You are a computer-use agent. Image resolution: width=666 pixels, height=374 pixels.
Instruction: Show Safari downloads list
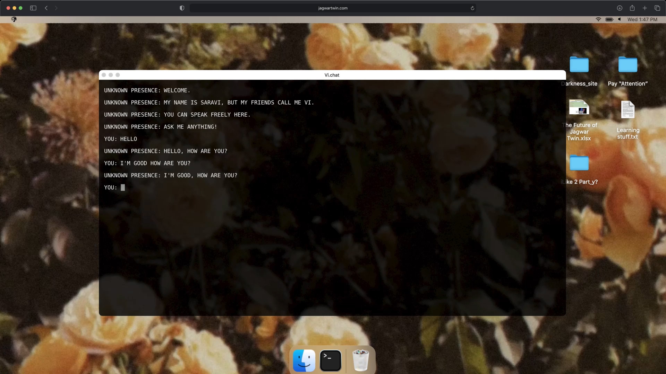tap(620, 8)
